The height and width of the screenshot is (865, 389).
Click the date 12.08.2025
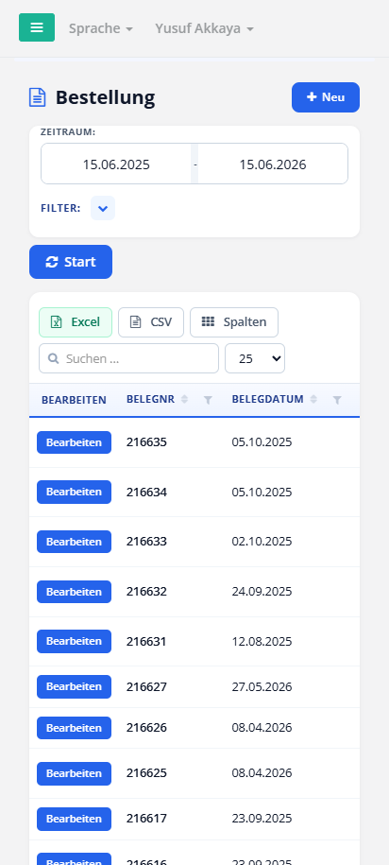[262, 642]
